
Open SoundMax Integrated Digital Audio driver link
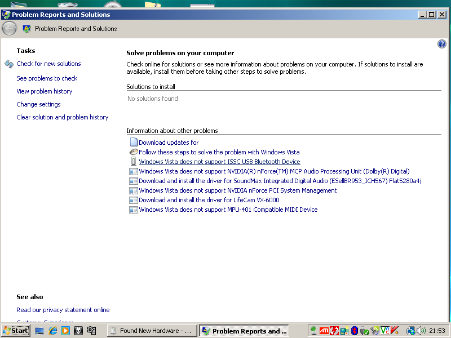pyautogui.click(x=280, y=181)
